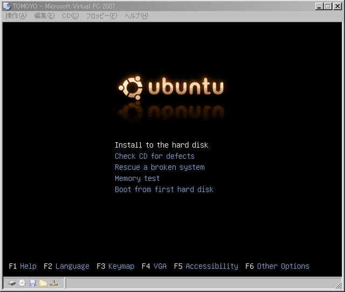The height and width of the screenshot is (292, 345).
Task: Click F3 Keymap option
Action: point(115,266)
